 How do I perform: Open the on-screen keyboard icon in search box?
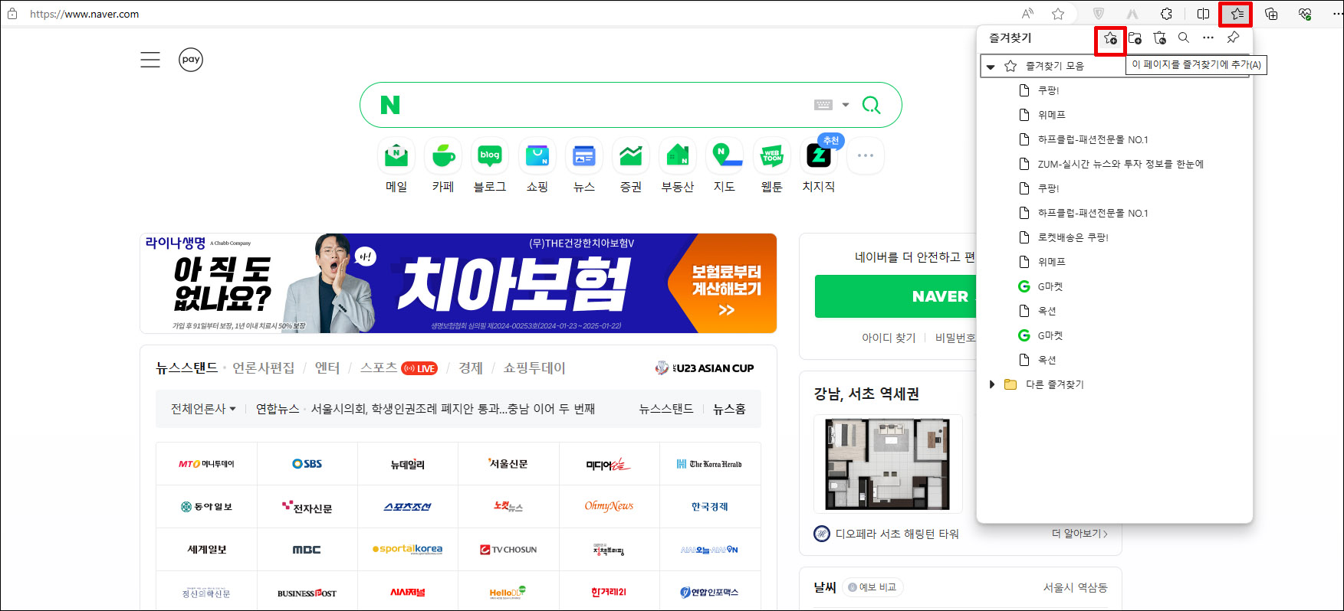[823, 105]
